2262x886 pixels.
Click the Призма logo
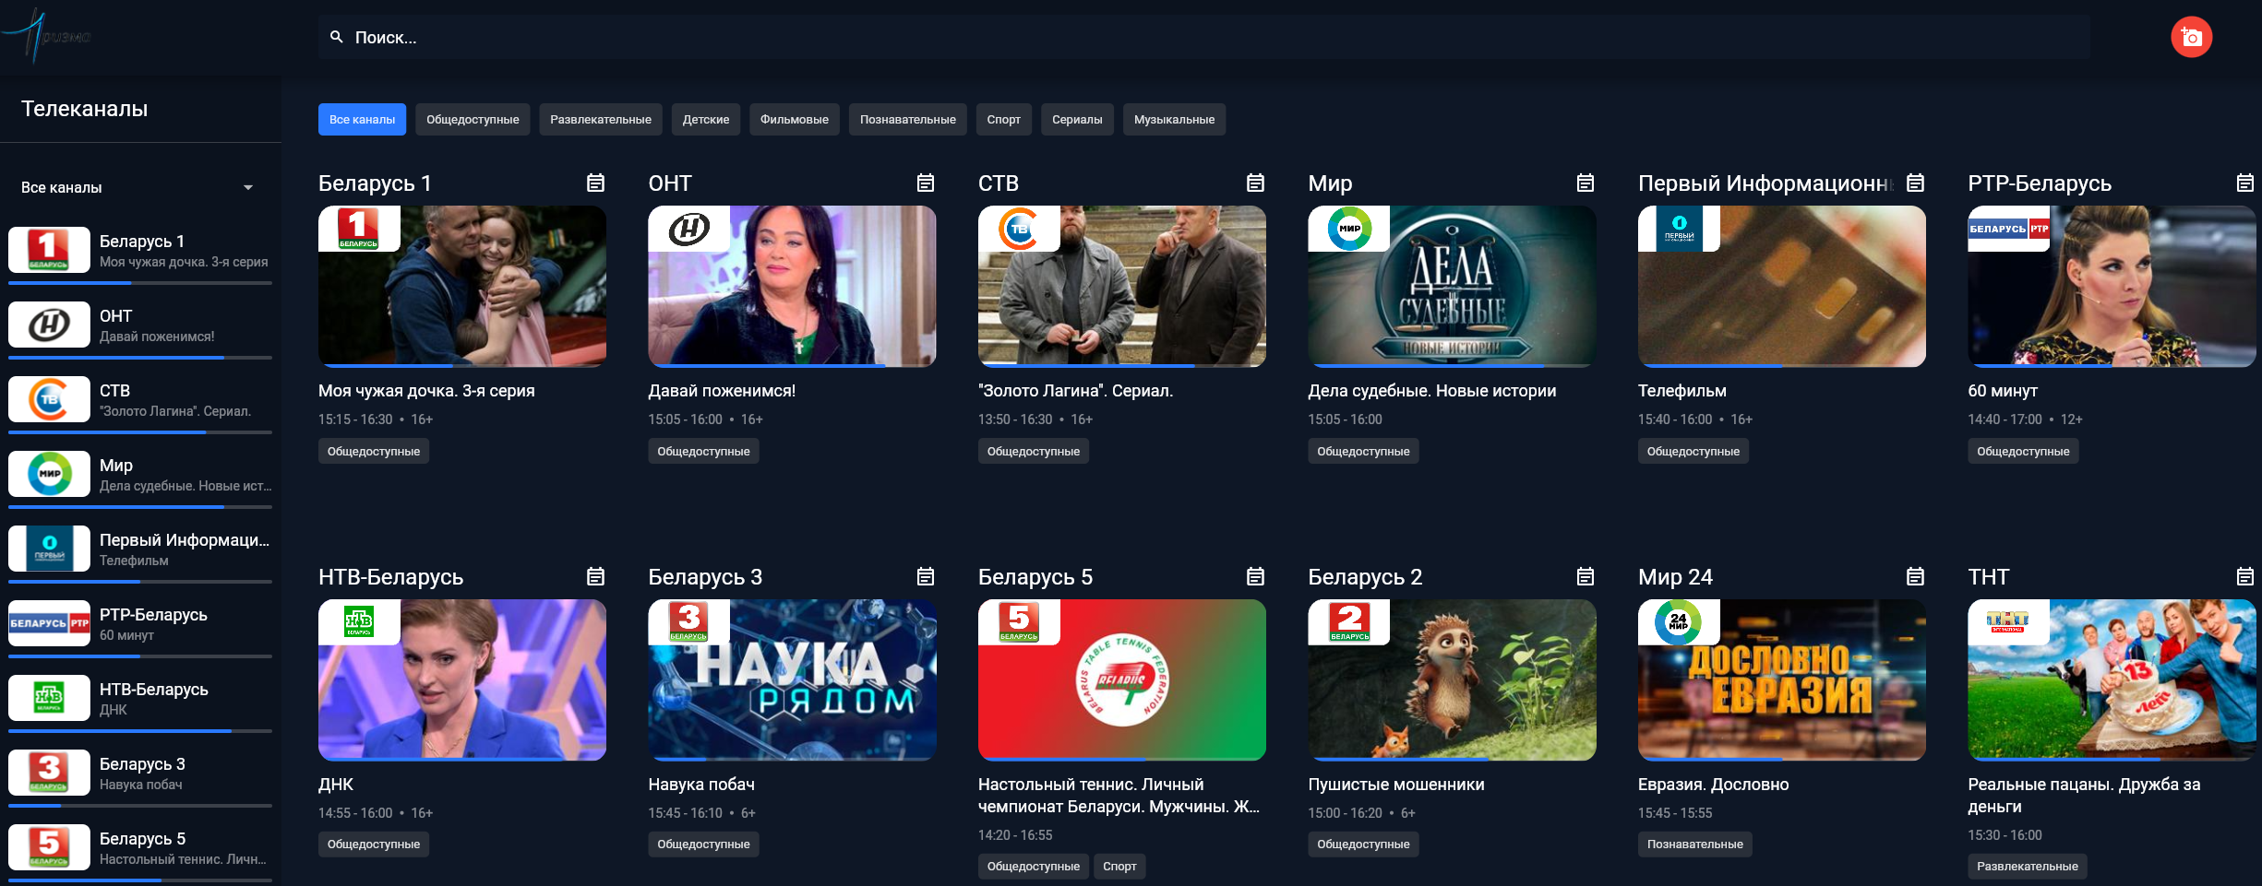(46, 36)
